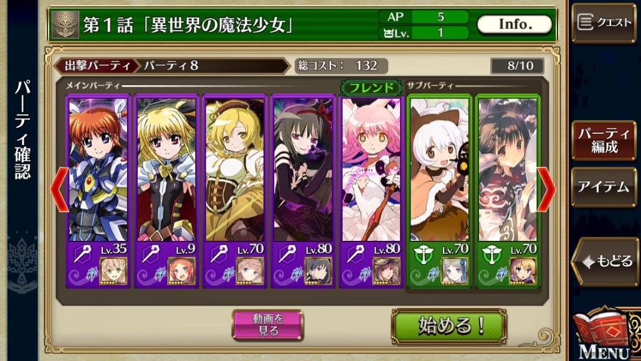Tap support portrait under pink-haired friend card
Viewport: 641px width, 361px height.
point(386,270)
